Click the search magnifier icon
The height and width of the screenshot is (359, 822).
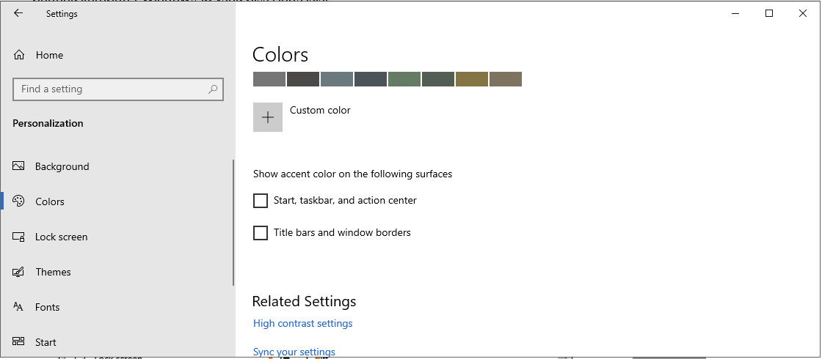coord(213,89)
